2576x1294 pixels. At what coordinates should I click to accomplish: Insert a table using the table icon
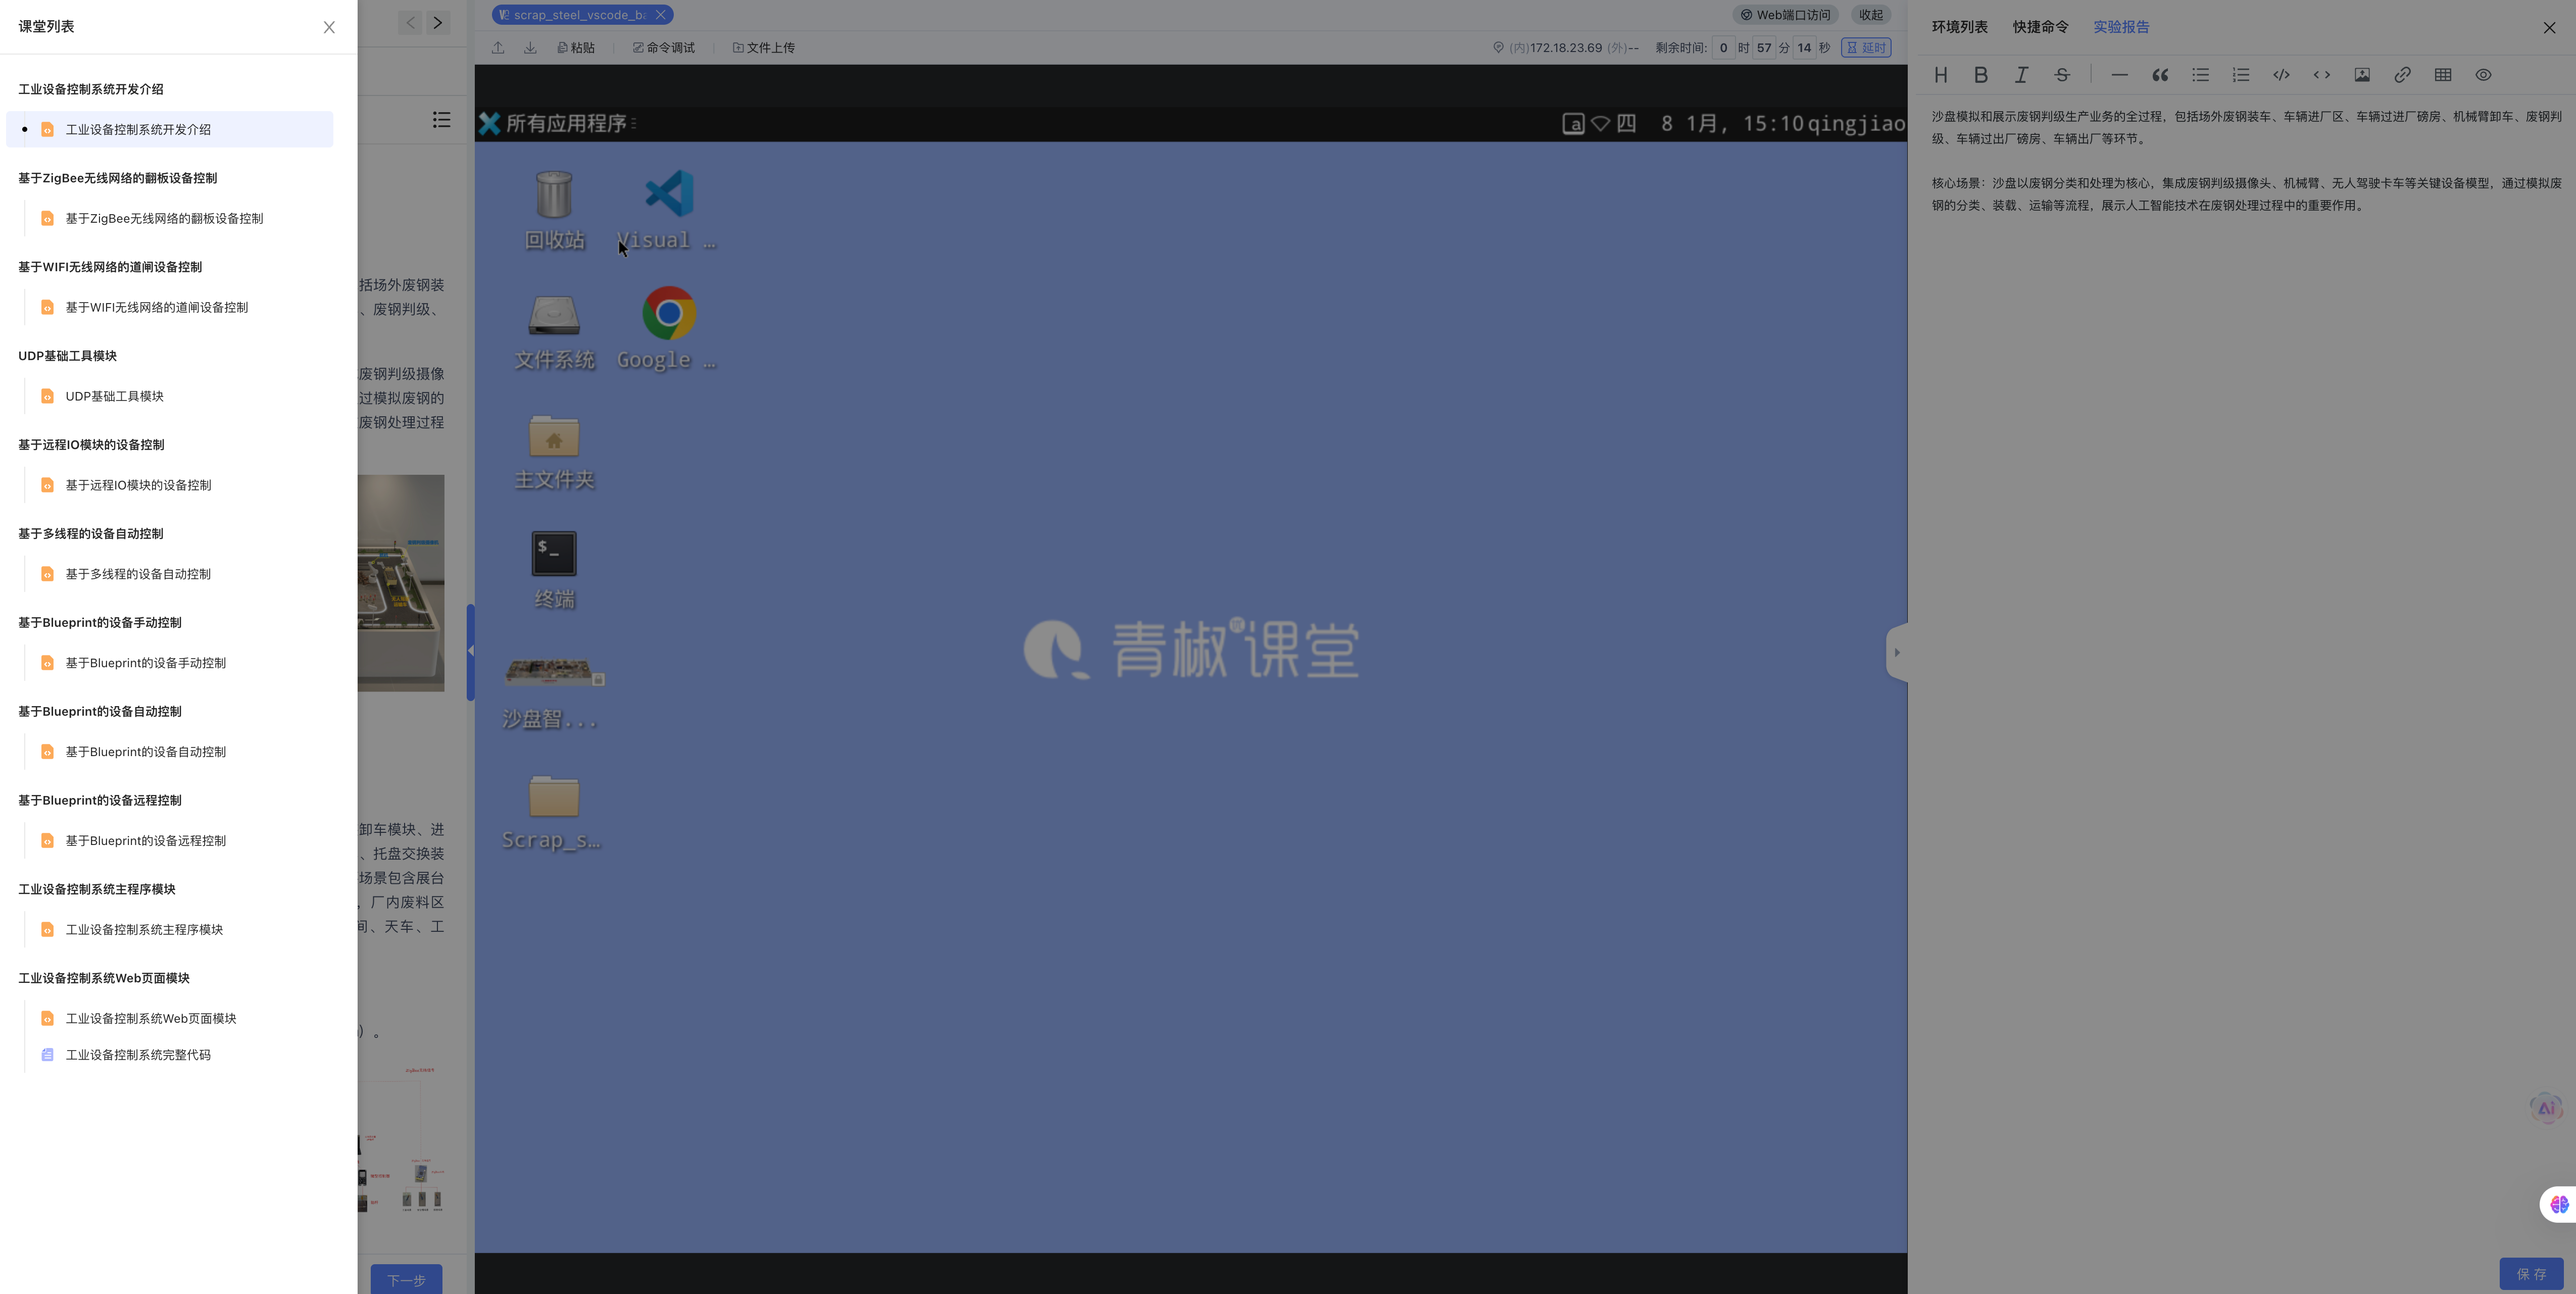point(2443,75)
